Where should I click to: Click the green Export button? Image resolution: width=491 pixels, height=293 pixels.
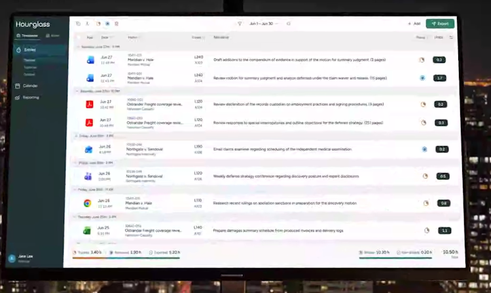pyautogui.click(x=440, y=24)
